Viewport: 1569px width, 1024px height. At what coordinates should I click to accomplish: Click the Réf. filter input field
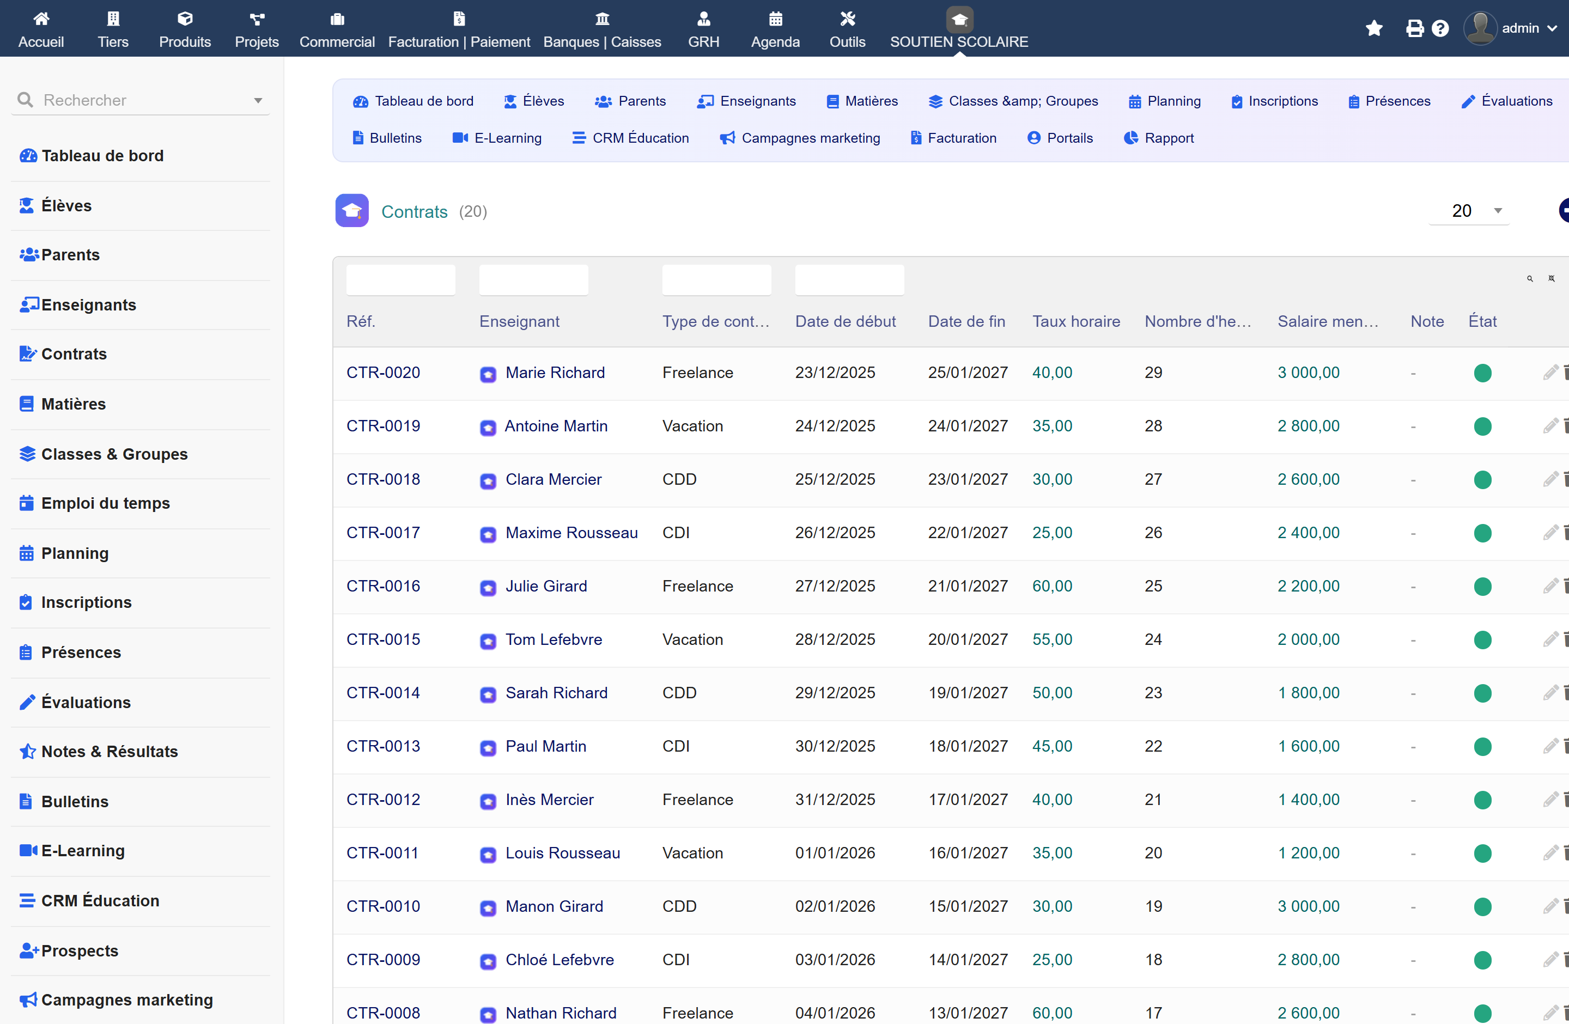point(401,280)
